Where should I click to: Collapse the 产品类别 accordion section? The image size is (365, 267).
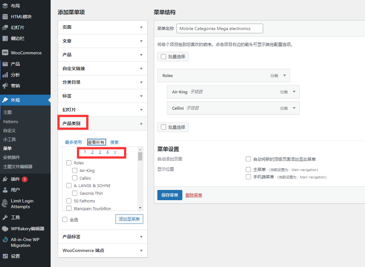click(x=103, y=123)
